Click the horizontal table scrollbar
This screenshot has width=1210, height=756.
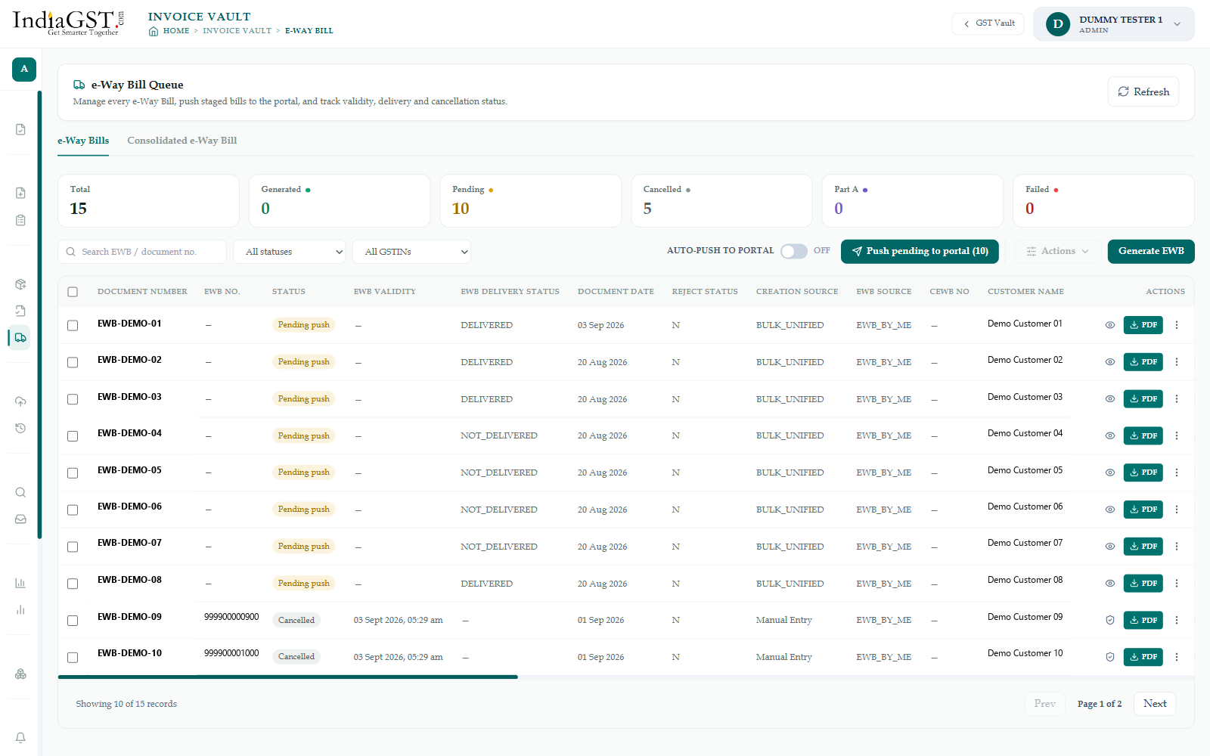tap(288, 677)
